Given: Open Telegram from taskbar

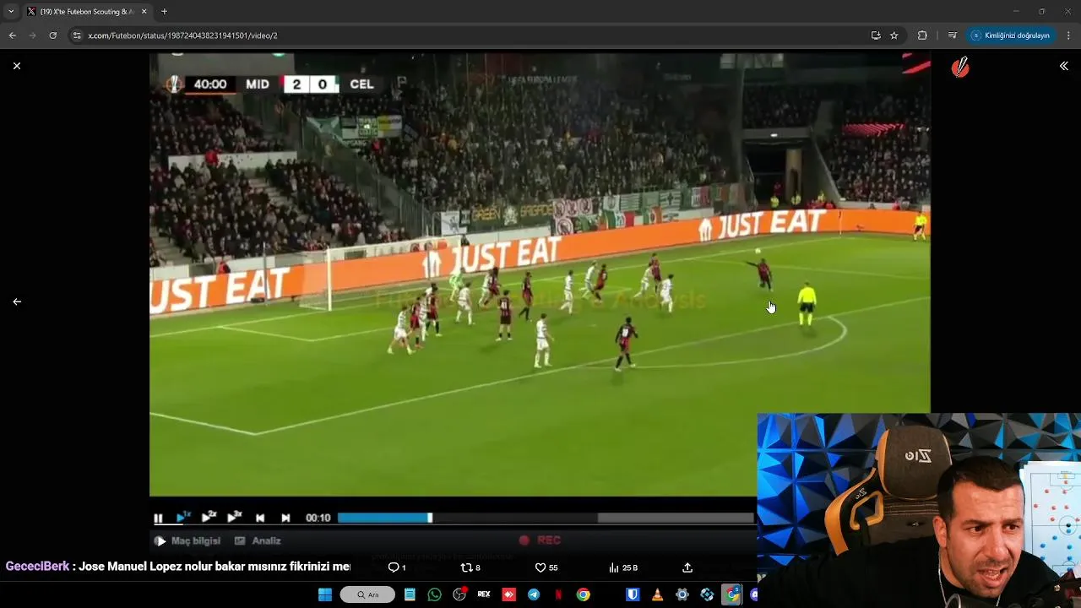Looking at the screenshot, I should [x=534, y=594].
